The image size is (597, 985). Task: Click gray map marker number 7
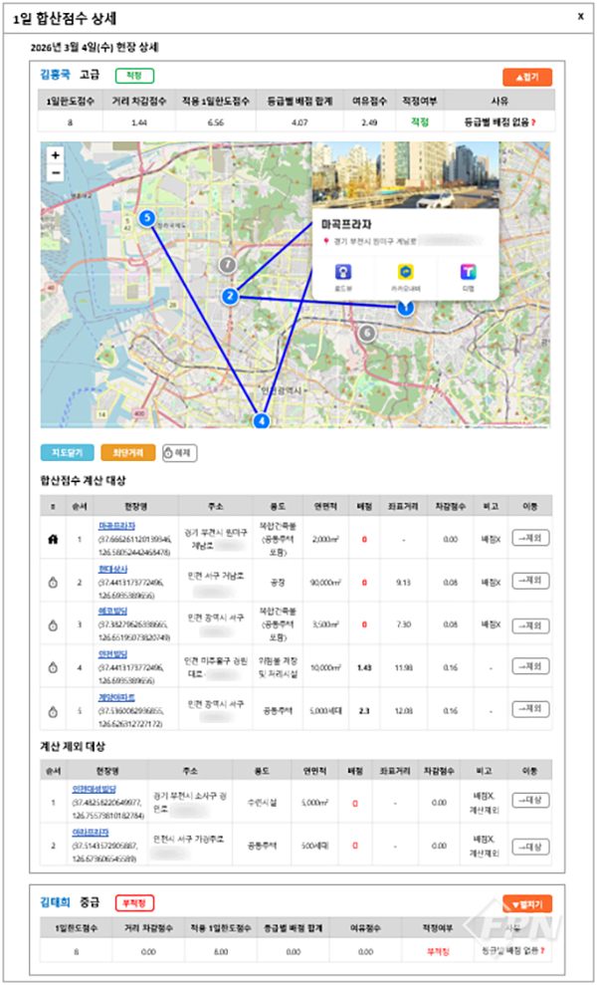226,265
